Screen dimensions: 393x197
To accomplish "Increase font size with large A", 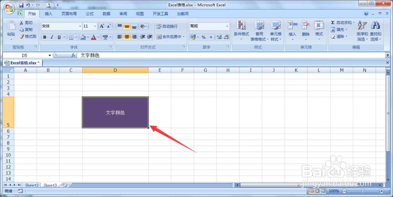I will tap(102, 26).
